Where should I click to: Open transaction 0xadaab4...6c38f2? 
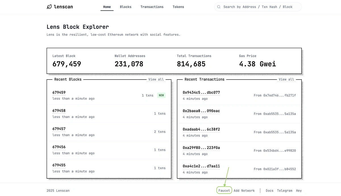pyautogui.click(x=201, y=129)
